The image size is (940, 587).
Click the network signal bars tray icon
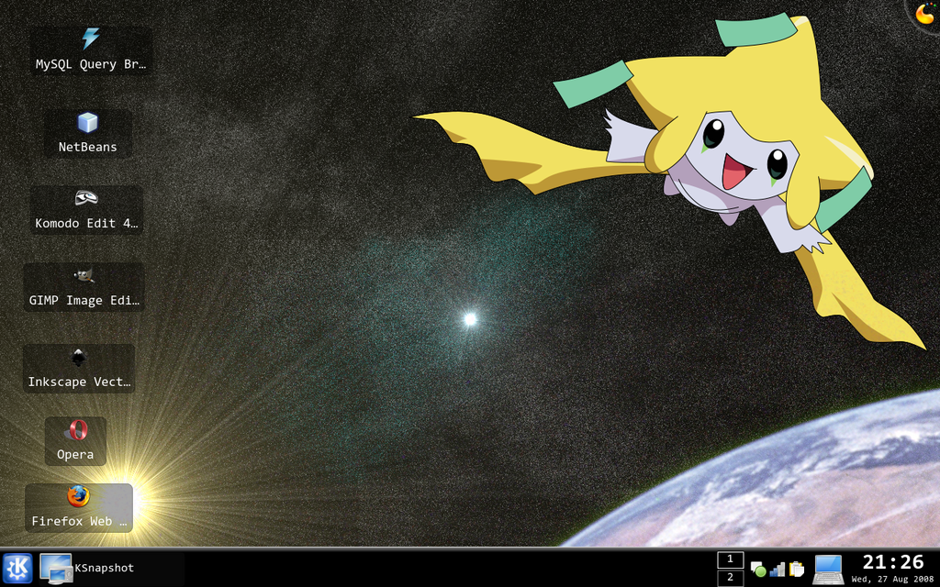click(x=778, y=569)
